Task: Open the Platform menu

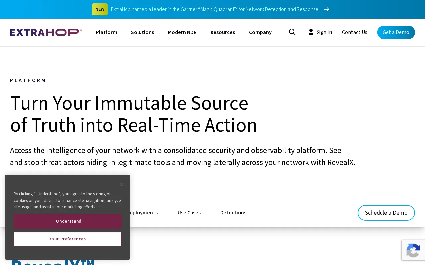Action: (x=107, y=32)
